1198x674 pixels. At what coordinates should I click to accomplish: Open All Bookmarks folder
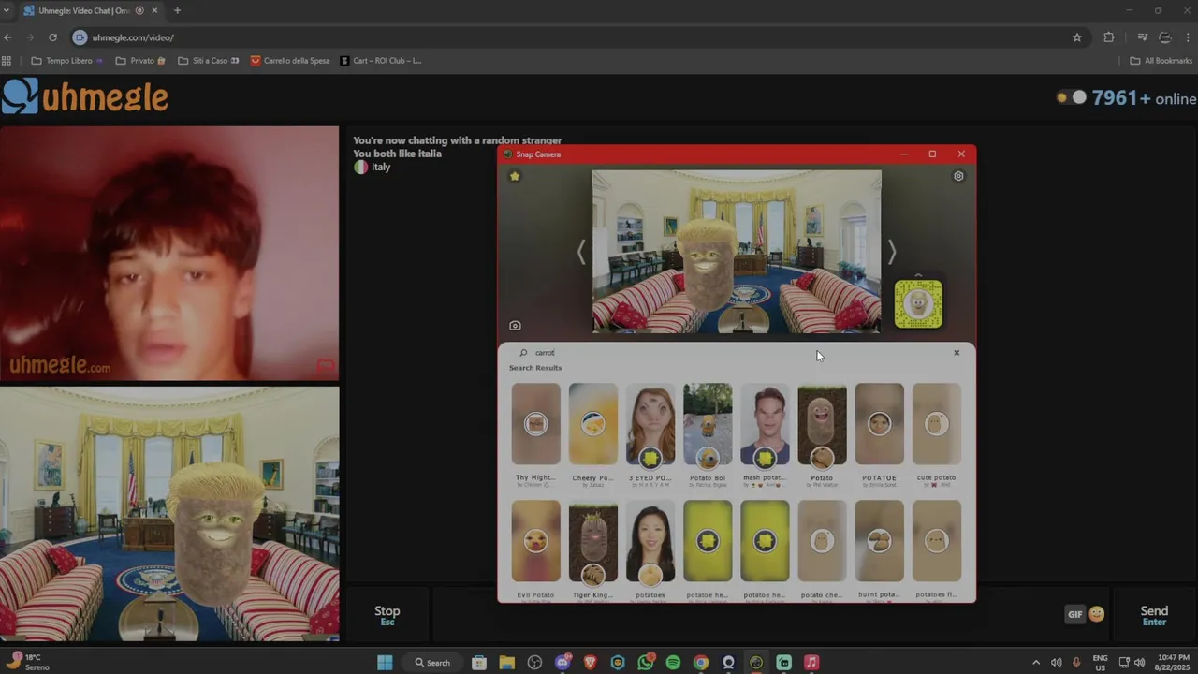[1161, 61]
